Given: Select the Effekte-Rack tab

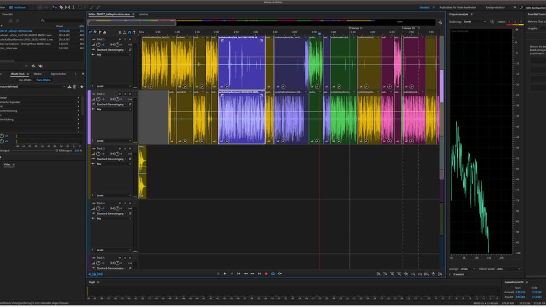Looking at the screenshot, I should click(x=18, y=74).
